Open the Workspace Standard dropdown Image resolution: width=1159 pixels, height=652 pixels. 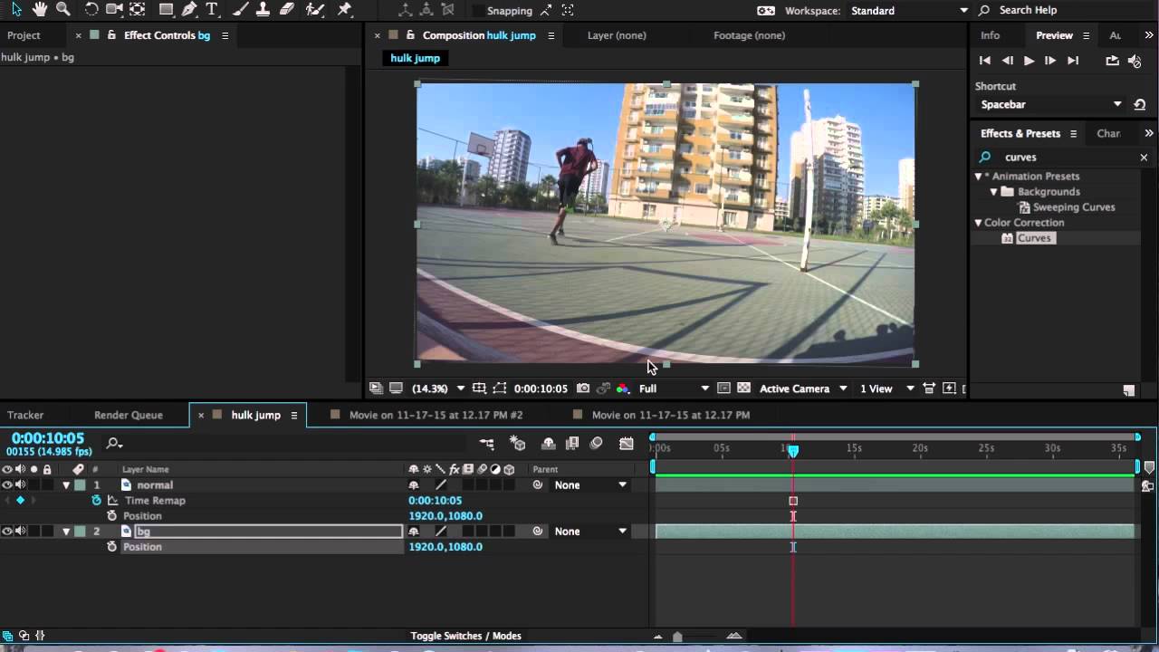pos(910,11)
